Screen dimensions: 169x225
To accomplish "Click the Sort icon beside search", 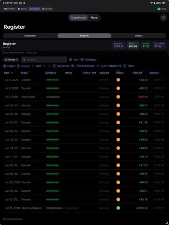I will (70, 60).
